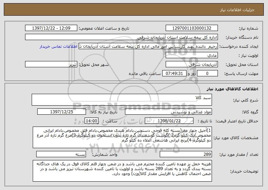Screen dimensions: 268x190
Task: Click the remaining days field showing 0
Action: (x=207, y=74)
